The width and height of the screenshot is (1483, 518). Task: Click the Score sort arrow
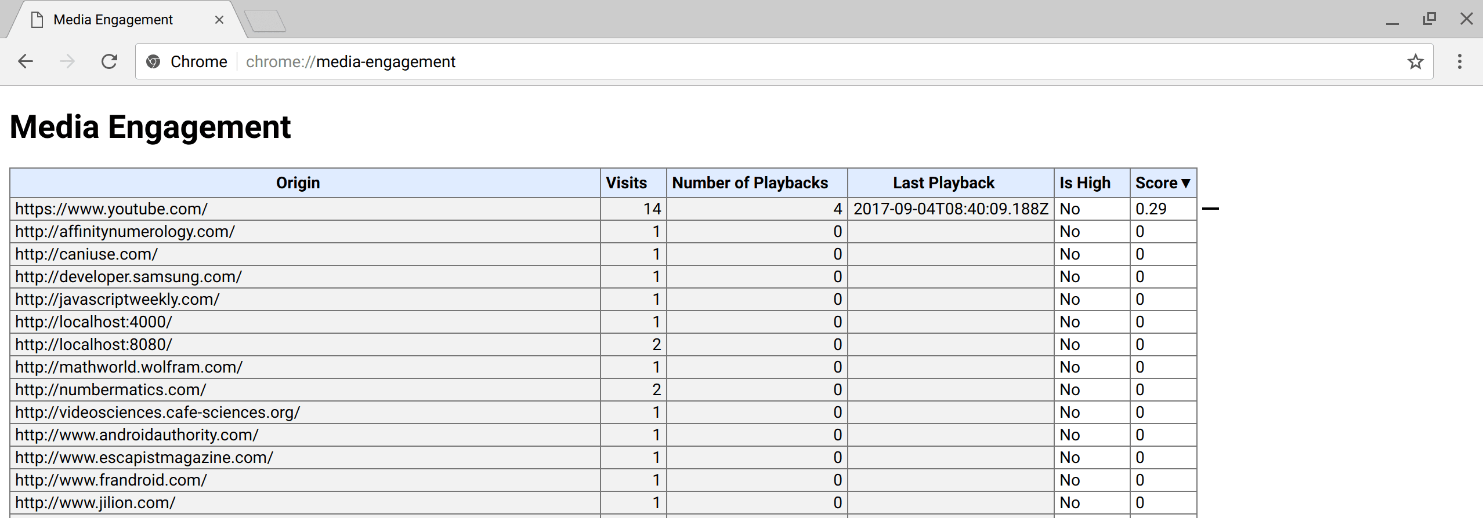(x=1186, y=183)
